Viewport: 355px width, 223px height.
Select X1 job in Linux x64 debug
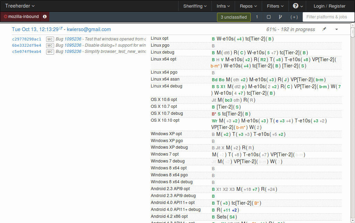tap(223, 87)
